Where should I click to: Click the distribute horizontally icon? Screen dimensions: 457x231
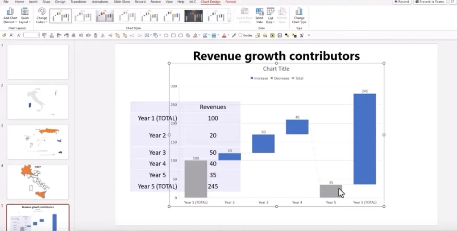[x=88, y=35]
